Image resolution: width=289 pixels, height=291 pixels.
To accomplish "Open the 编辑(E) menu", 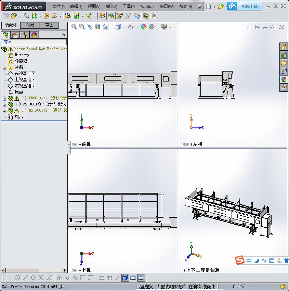I will tap(76, 7).
